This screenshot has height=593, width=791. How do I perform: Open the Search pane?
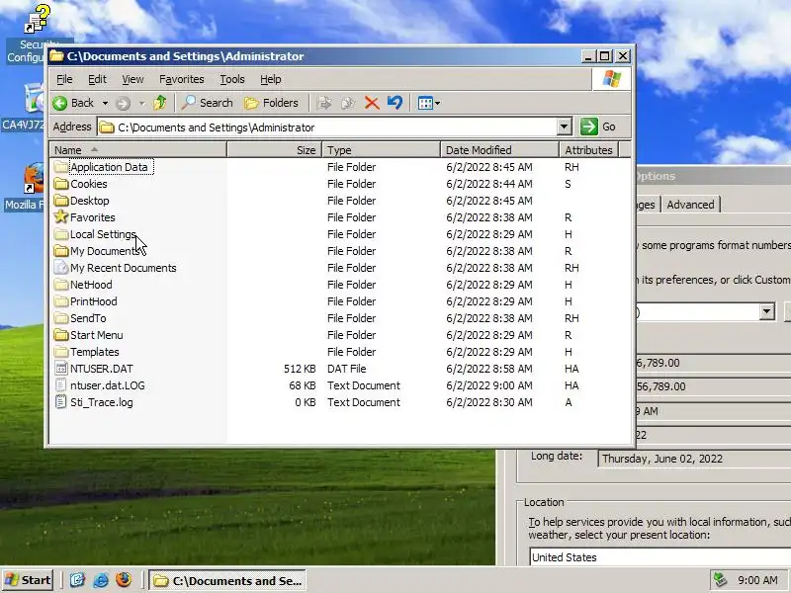click(207, 103)
